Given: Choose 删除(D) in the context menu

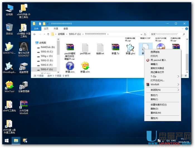Looking at the screenshot, I should pos(155,109).
